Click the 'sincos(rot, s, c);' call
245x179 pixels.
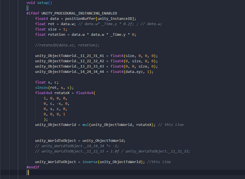click(x=54, y=87)
